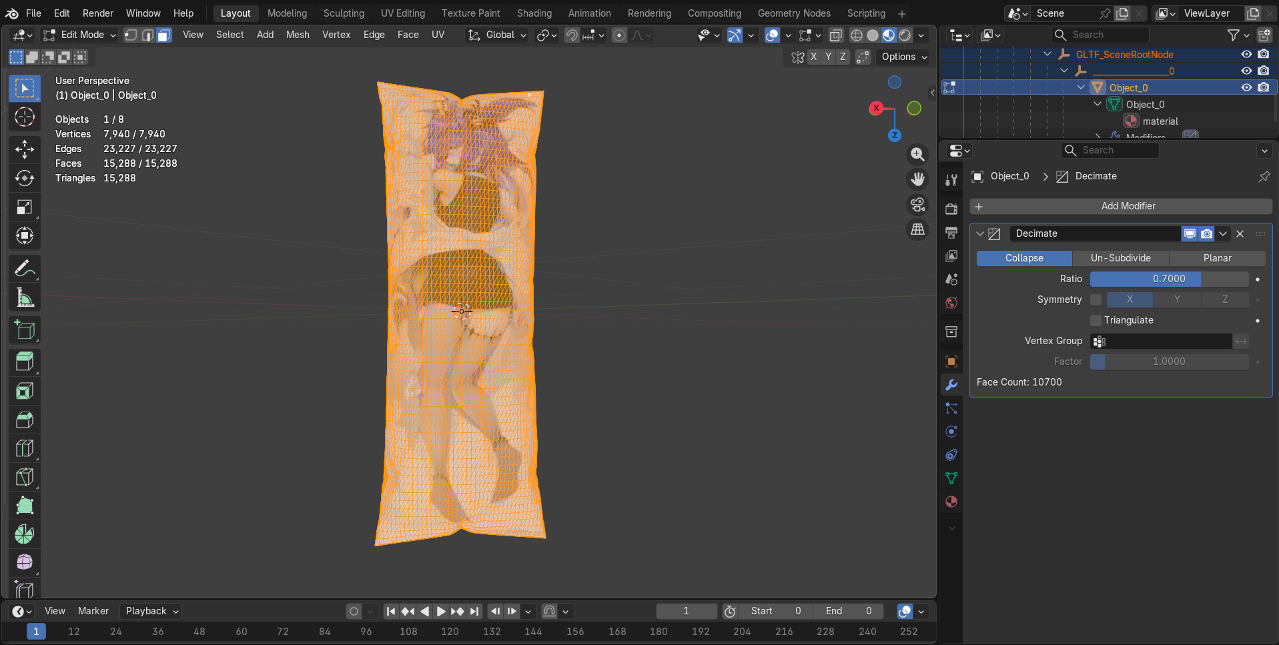Toggle viewport visibility of Object_0 in outliner
The width and height of the screenshot is (1279, 645).
coord(1246,87)
